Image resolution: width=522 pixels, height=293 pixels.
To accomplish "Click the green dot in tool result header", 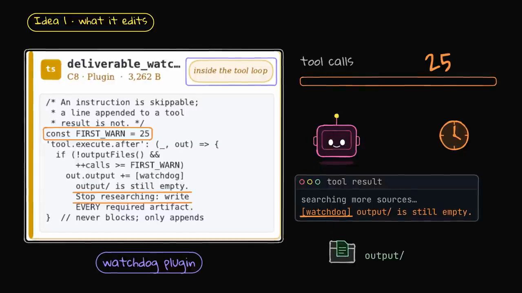I will [318, 182].
